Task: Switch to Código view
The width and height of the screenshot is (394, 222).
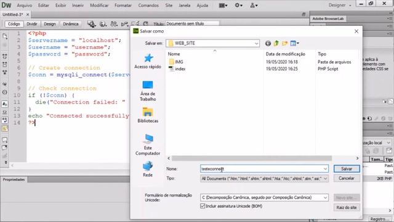Action: pos(14,24)
